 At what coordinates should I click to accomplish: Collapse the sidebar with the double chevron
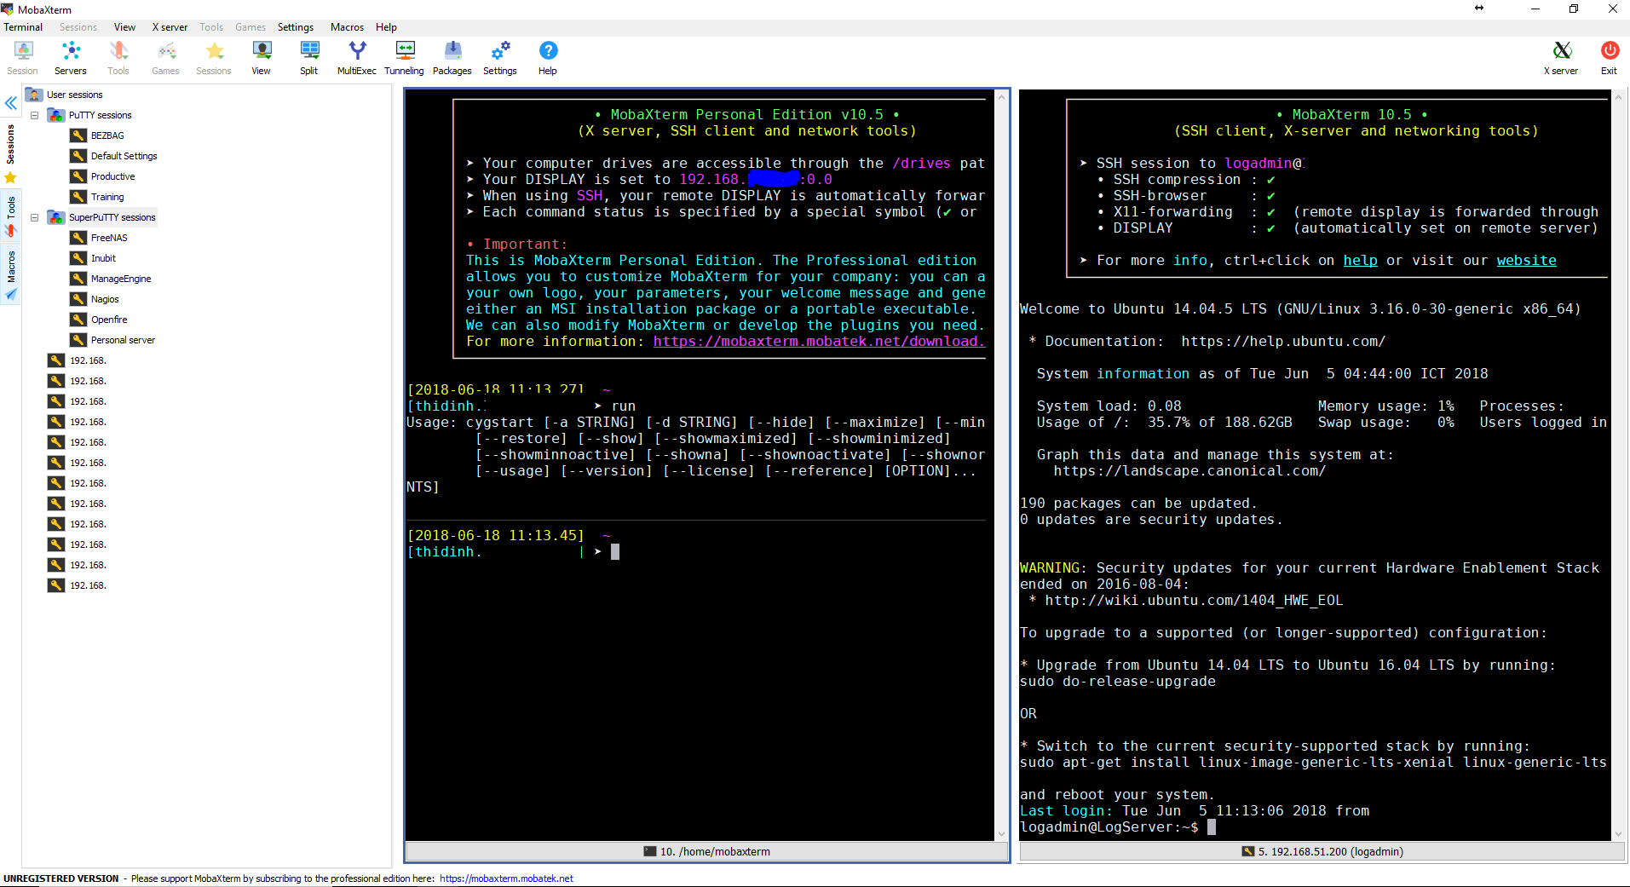coord(11,103)
